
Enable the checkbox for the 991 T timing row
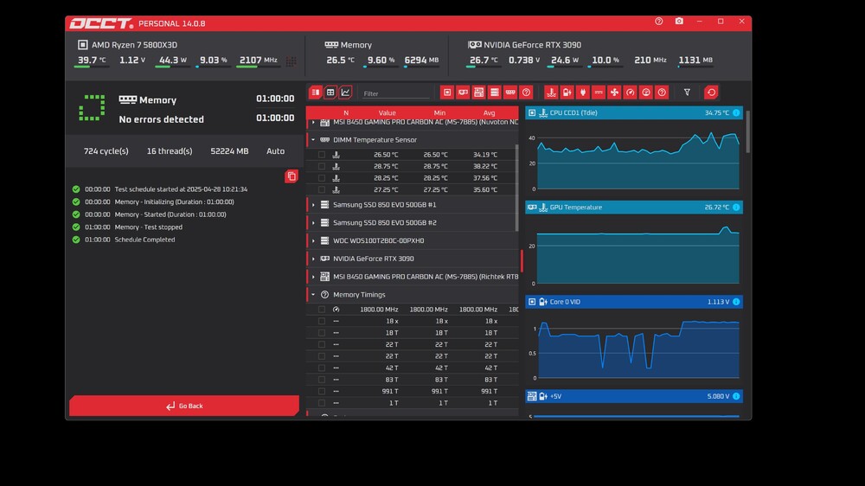[x=322, y=391]
